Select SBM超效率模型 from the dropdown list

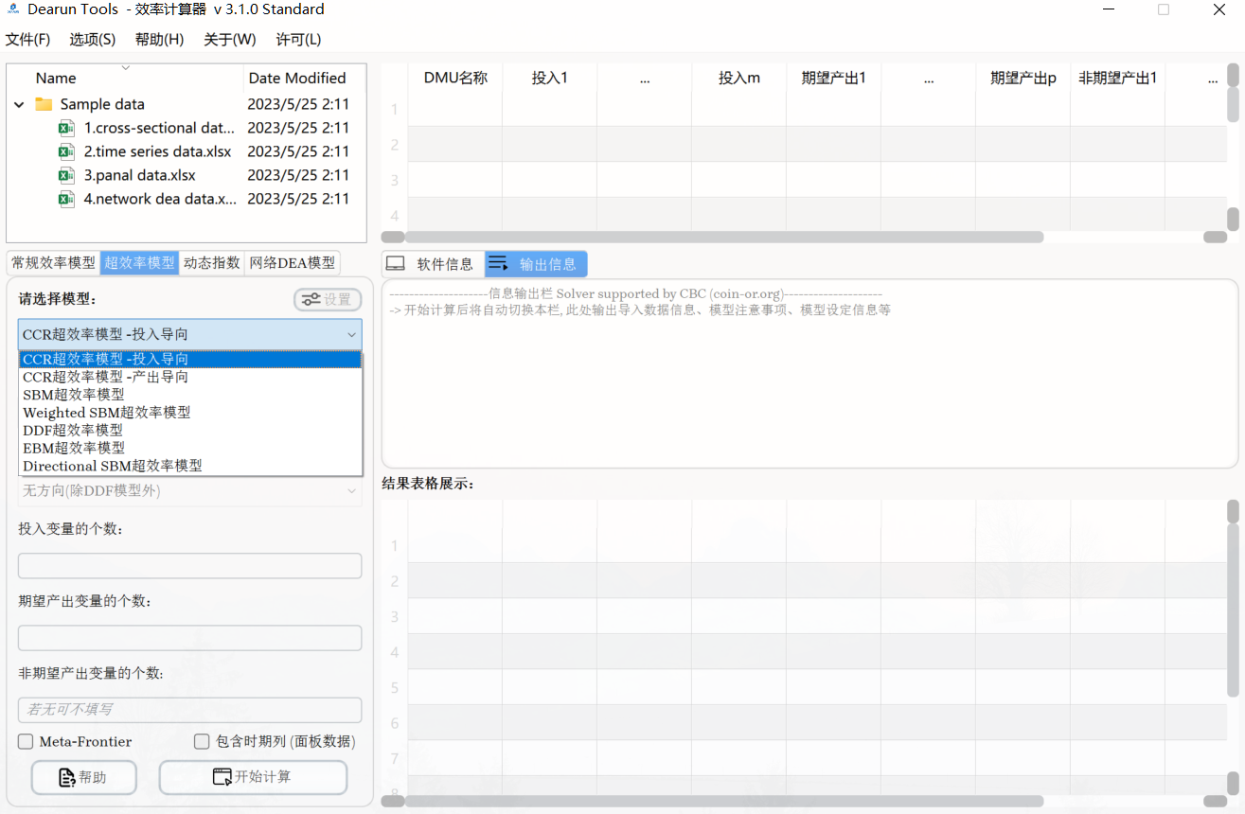click(x=74, y=395)
